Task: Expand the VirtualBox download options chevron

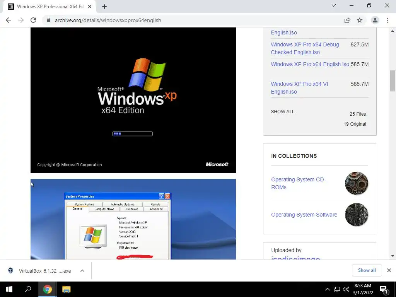Action: pos(82,271)
